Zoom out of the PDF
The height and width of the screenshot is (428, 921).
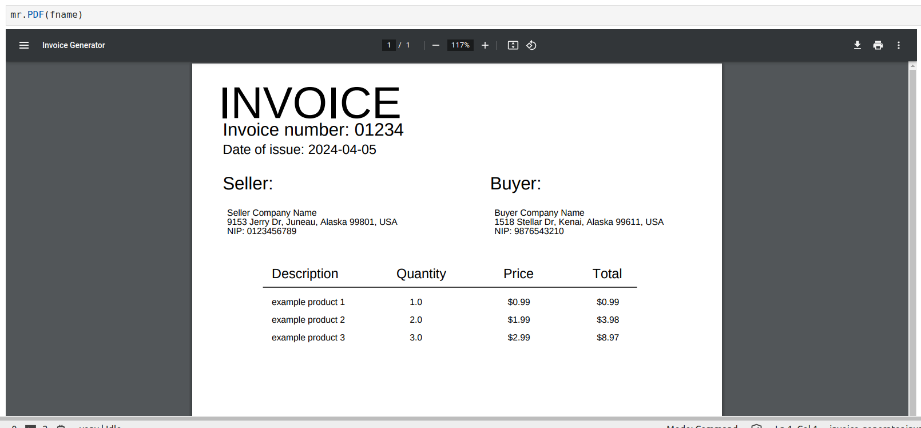436,45
